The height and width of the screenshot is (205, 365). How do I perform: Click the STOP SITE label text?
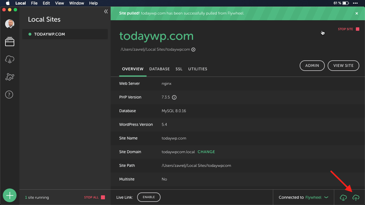(x=345, y=29)
